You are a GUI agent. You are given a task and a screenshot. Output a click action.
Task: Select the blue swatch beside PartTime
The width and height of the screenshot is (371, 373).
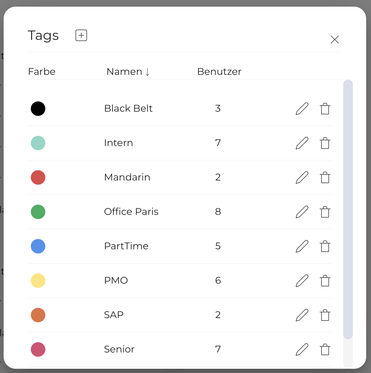38,246
